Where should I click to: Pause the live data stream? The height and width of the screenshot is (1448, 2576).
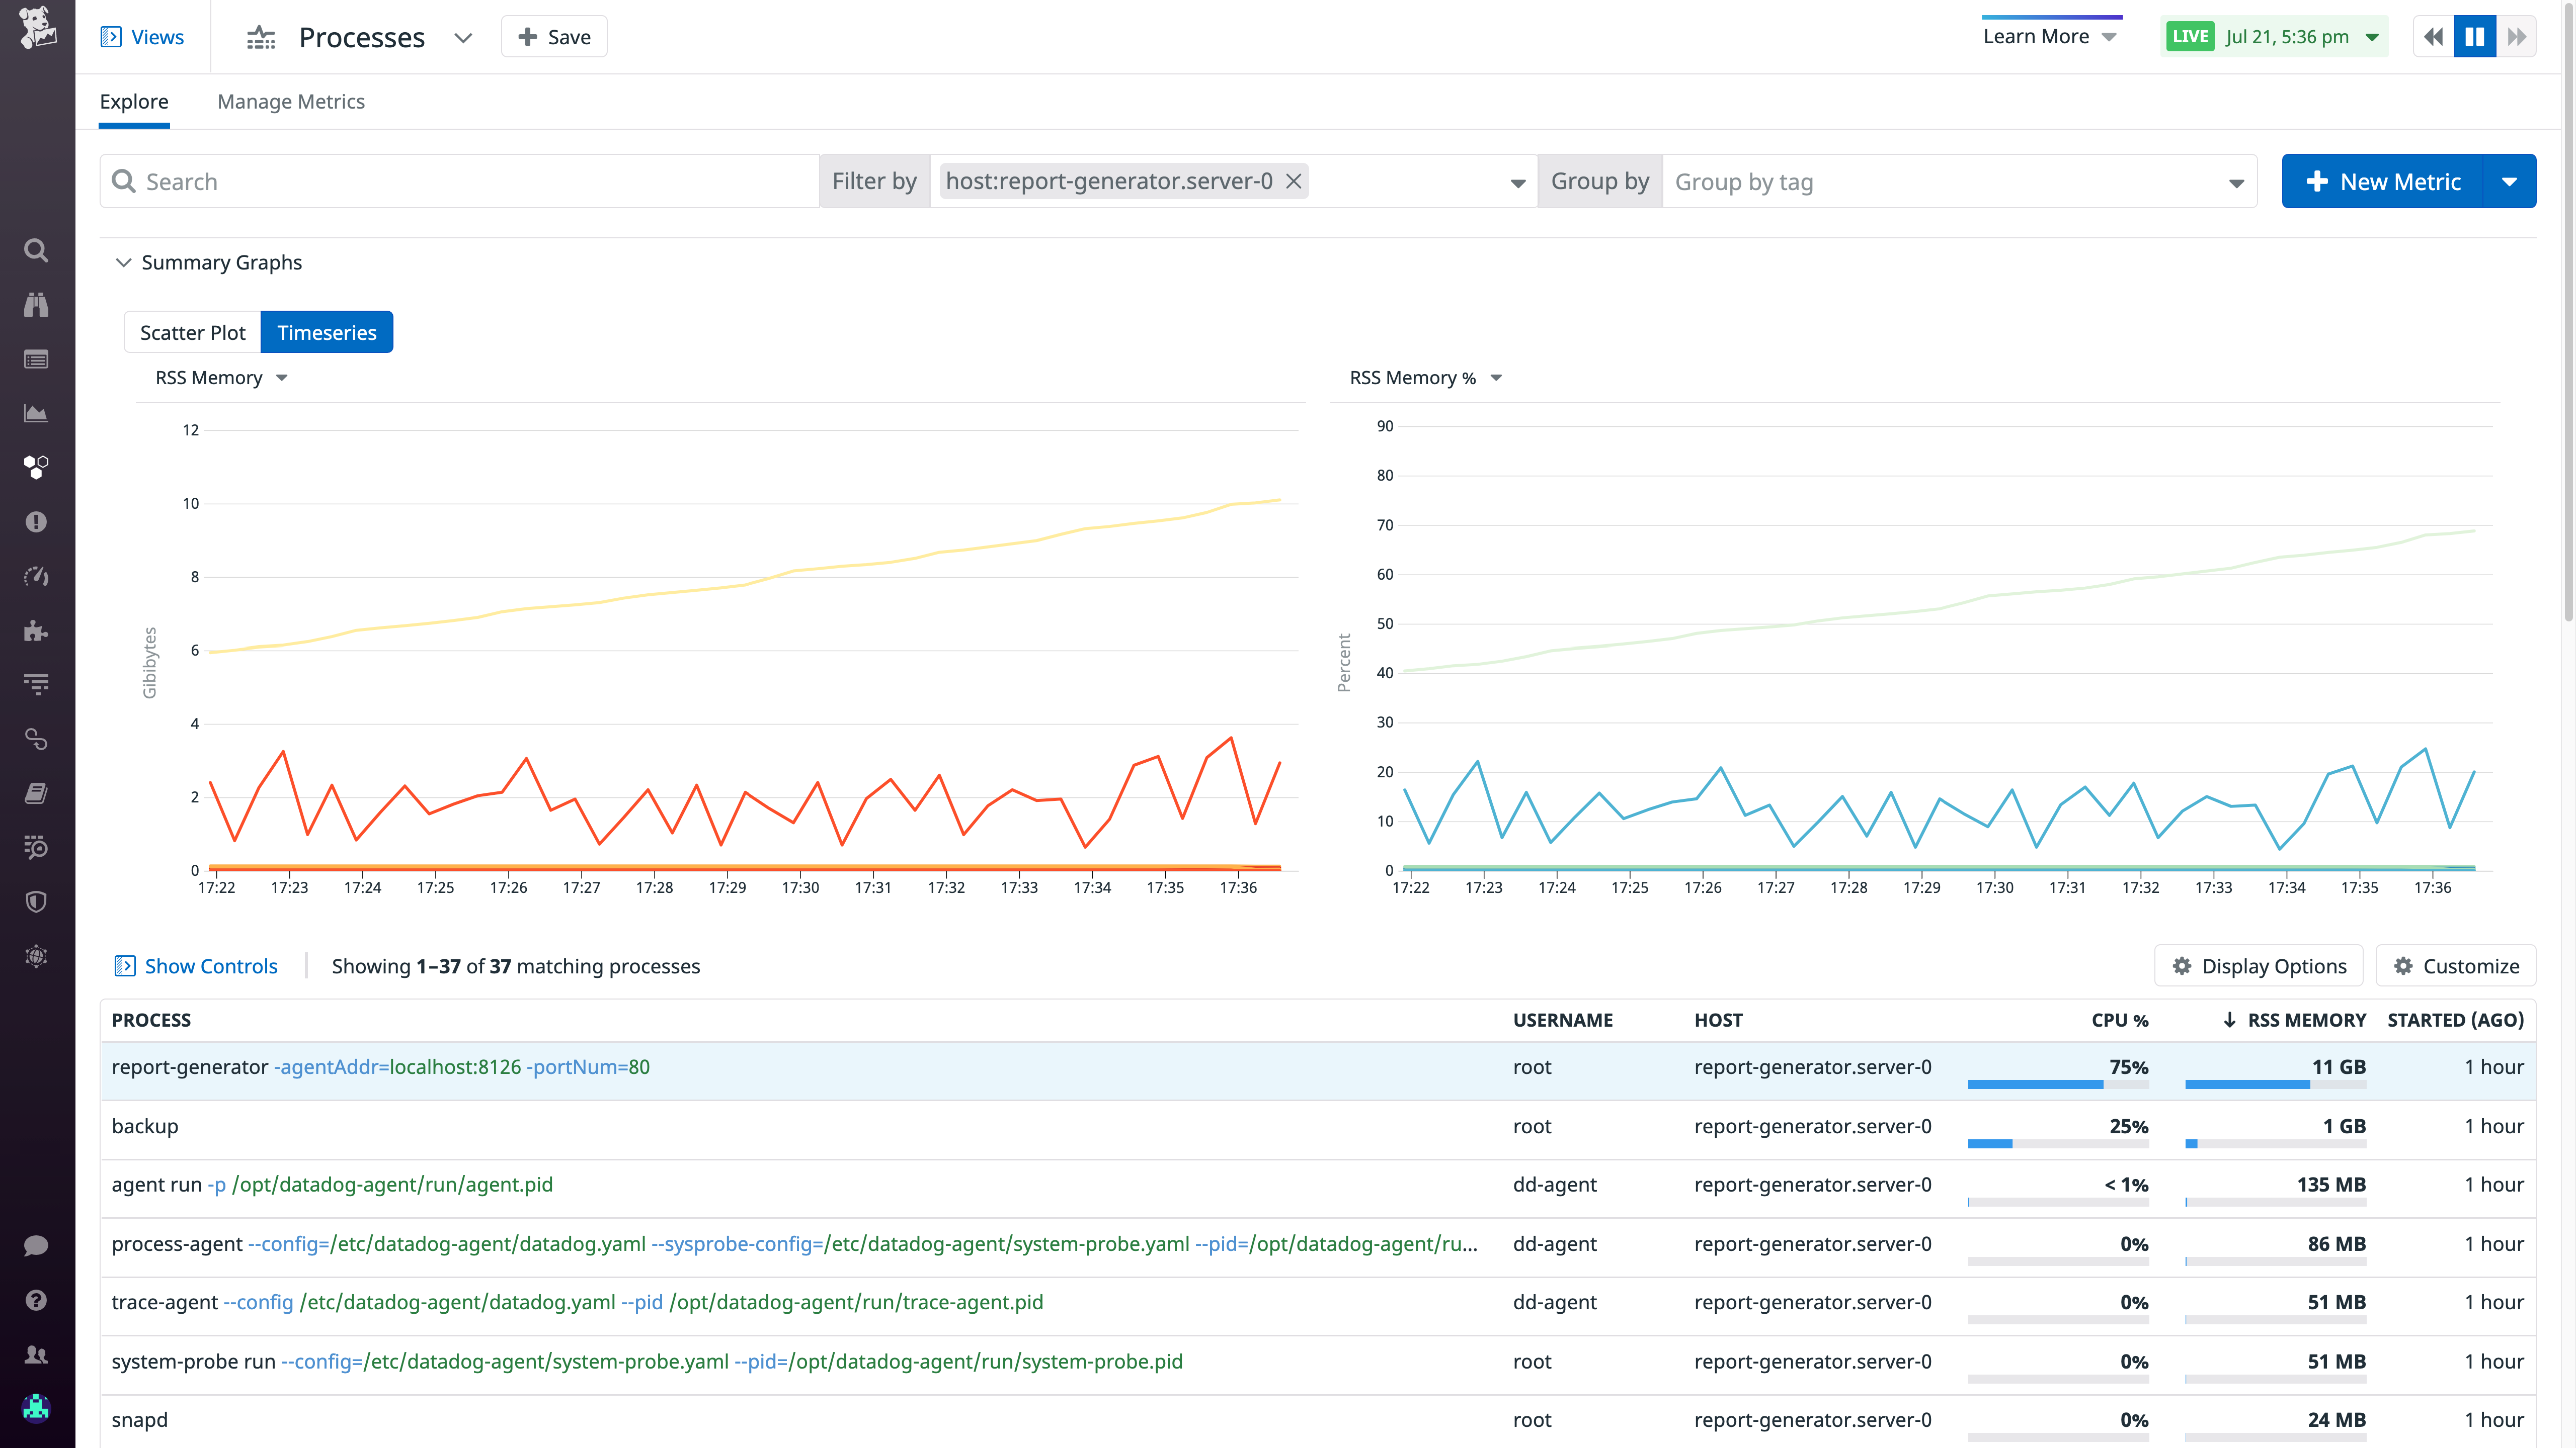(2474, 36)
